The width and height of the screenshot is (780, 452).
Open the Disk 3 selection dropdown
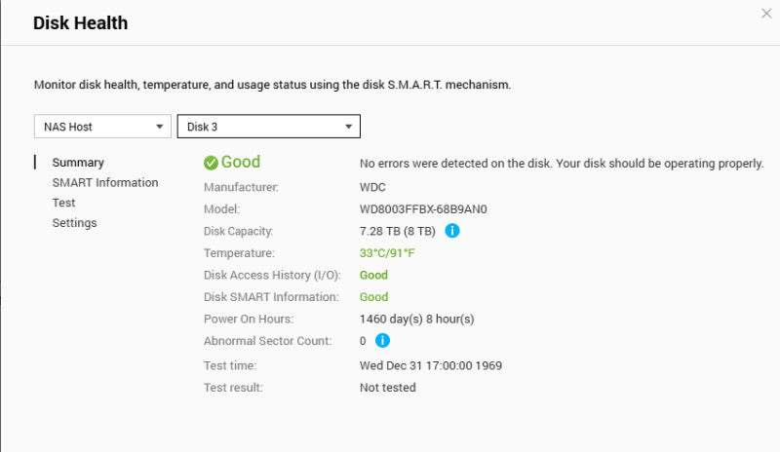269,127
